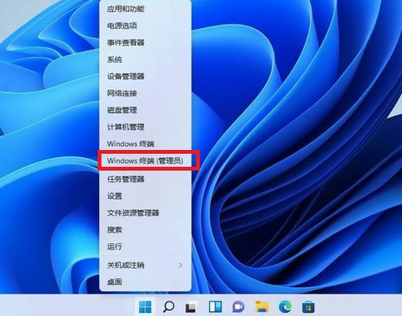Open Widgets icon on taskbar
Image resolution: width=402 pixels, height=316 pixels.
click(215, 306)
